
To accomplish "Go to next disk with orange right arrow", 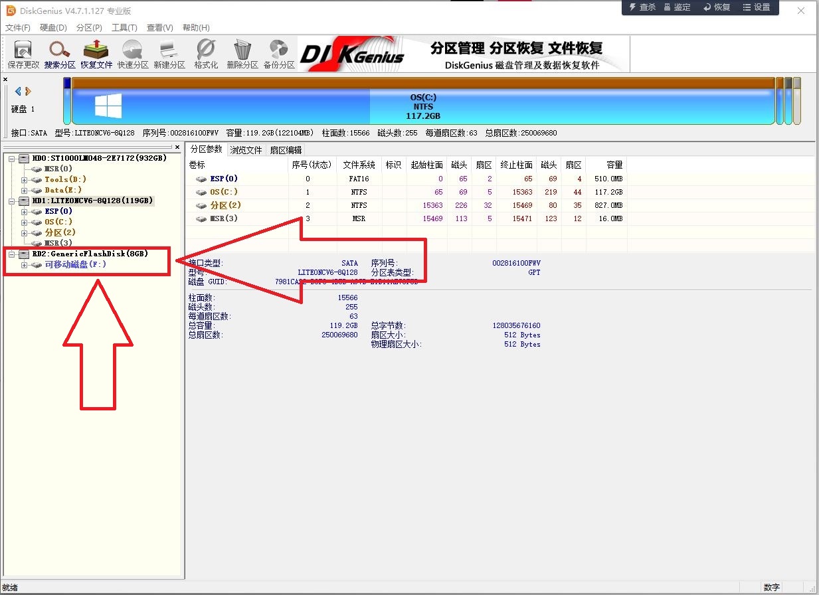I will pos(29,91).
